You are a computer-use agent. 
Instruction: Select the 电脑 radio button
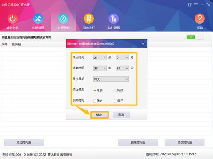(95, 90)
